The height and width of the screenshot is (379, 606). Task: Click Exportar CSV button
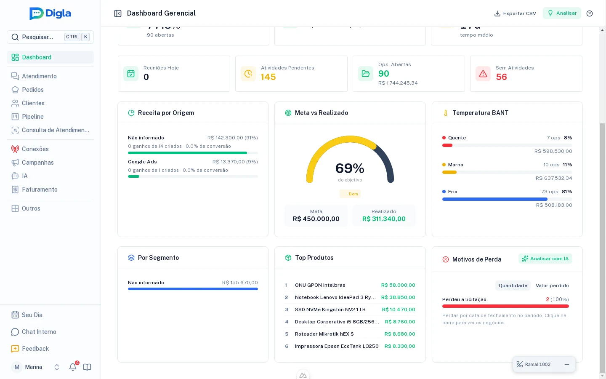[x=515, y=13]
